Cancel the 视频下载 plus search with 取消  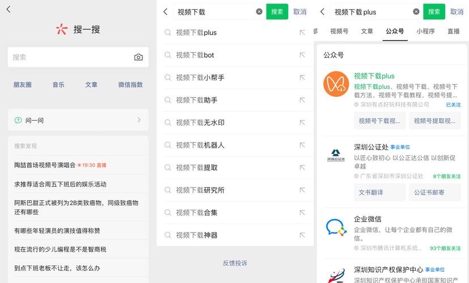tap(457, 12)
